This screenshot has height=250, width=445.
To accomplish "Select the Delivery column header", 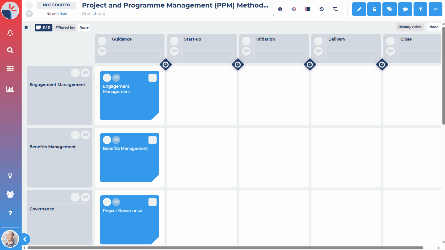I will [x=337, y=39].
